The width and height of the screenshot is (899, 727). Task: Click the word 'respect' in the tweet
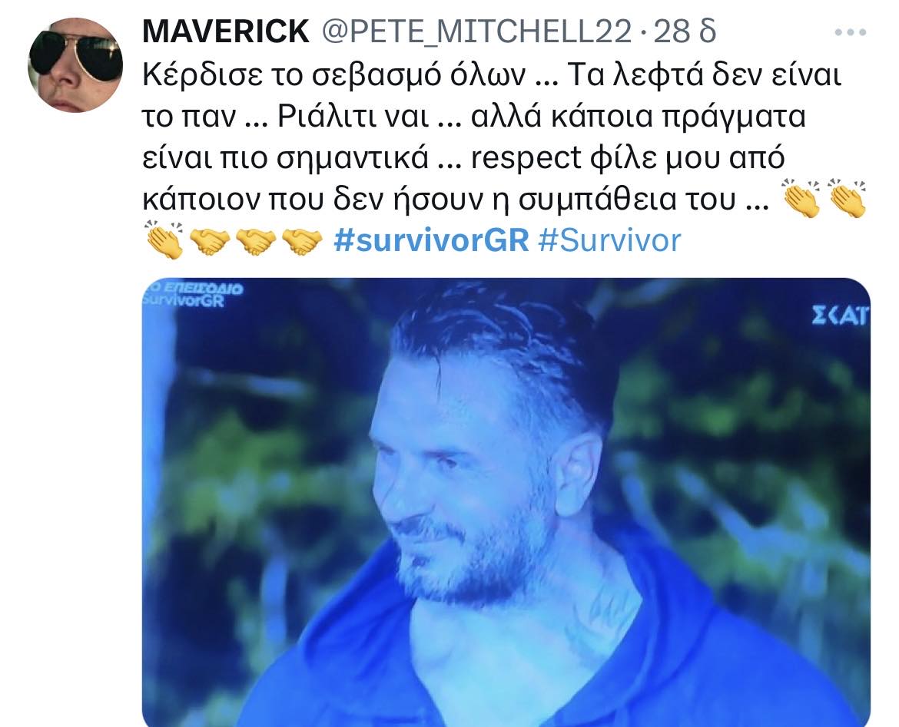click(x=526, y=158)
